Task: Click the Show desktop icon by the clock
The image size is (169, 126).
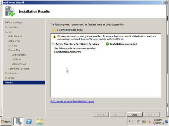Action: coord(167,122)
